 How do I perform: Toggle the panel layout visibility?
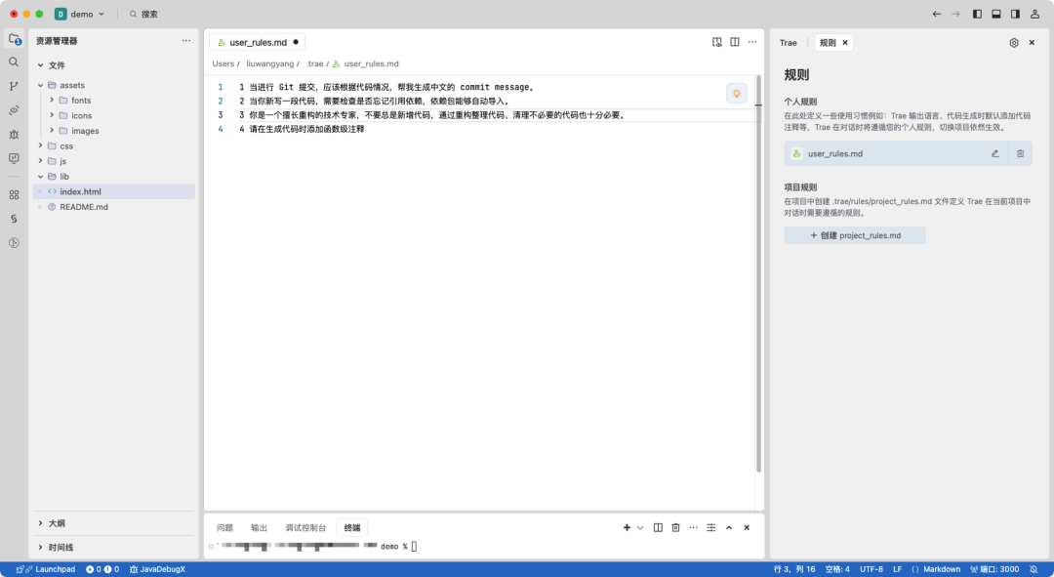[x=996, y=14]
